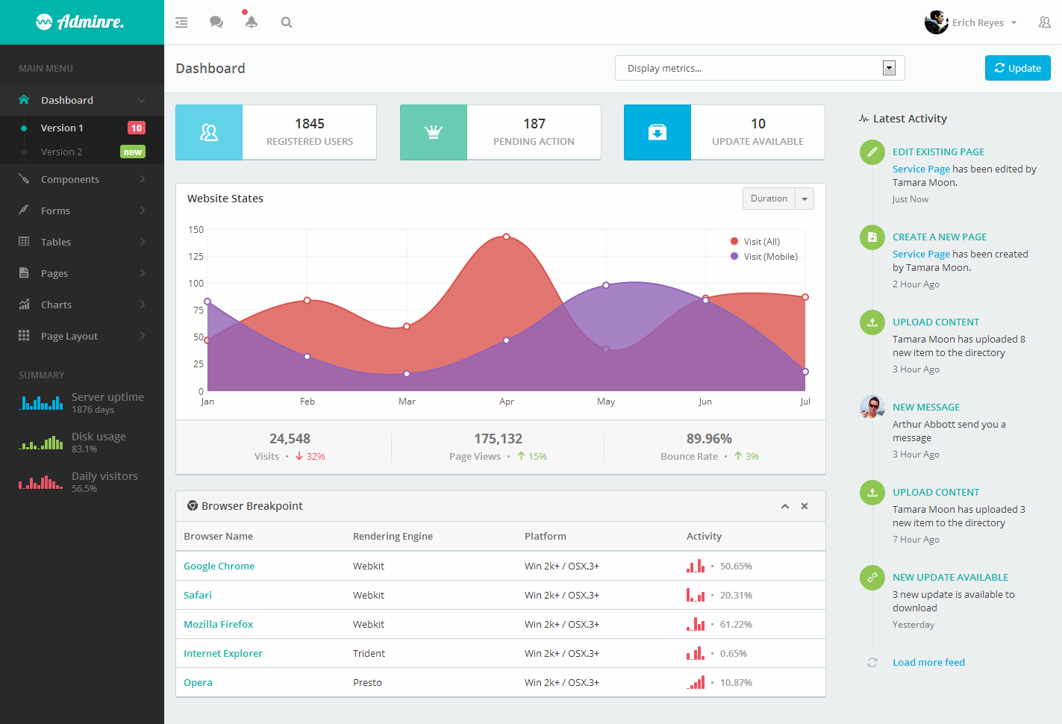The height and width of the screenshot is (724, 1062).
Task: Open Service Page link under Edit Existing Page
Action: tap(921, 169)
